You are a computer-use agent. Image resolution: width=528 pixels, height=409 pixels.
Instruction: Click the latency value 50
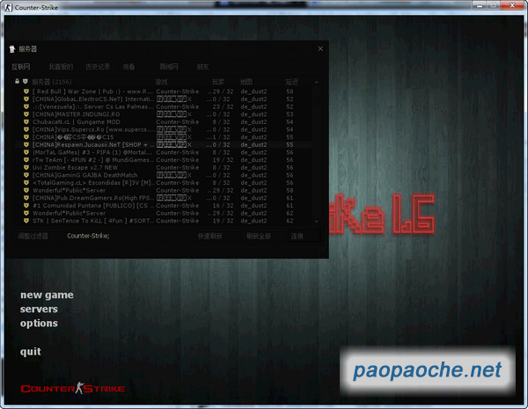[x=290, y=91]
